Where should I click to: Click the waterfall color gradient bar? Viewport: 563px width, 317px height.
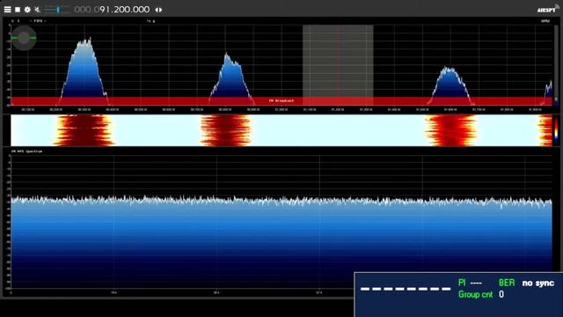(x=556, y=130)
